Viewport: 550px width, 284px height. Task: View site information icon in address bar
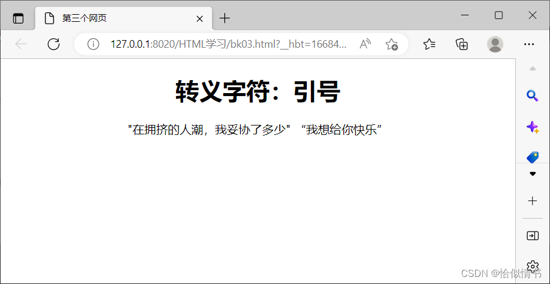[92, 44]
